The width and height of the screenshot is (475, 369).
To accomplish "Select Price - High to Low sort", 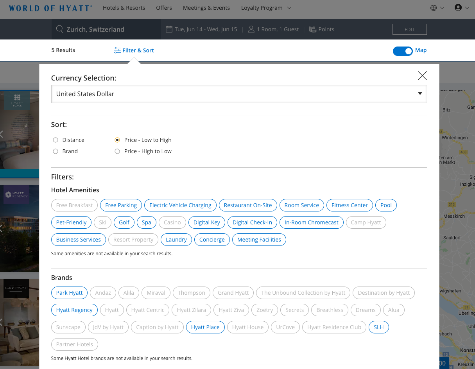I will [x=117, y=151].
